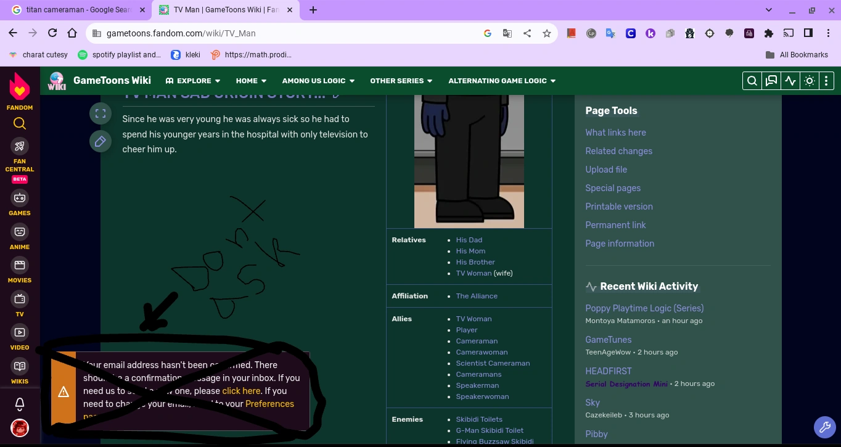The width and height of the screenshot is (841, 447).
Task: Open the user avatar menu
Action: pyautogui.click(x=20, y=427)
